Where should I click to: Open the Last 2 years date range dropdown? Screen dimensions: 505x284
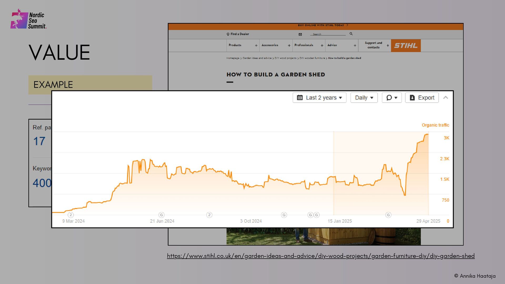point(319,98)
